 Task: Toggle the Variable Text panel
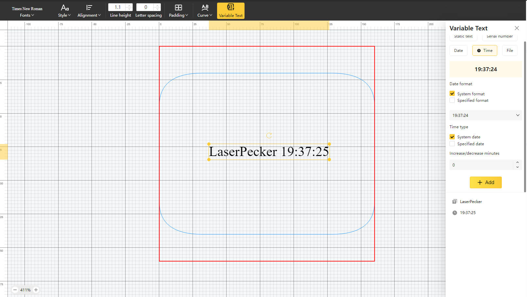click(231, 11)
